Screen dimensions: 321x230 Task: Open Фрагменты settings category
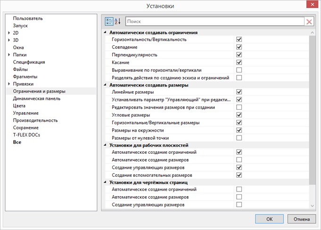tap(25, 77)
